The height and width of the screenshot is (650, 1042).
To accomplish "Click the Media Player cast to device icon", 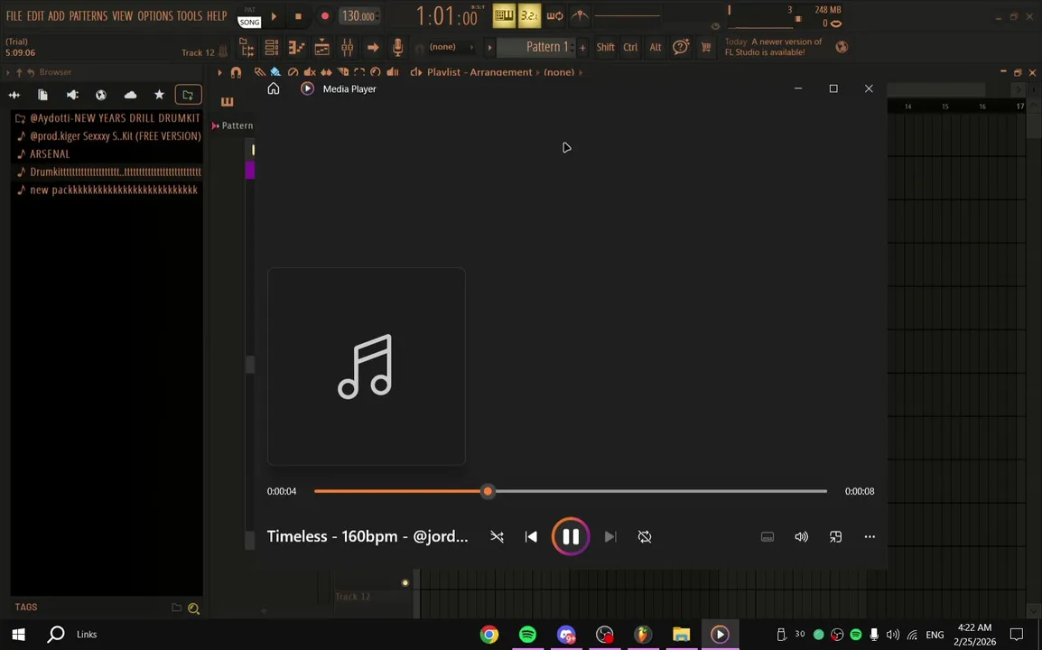I will (767, 536).
